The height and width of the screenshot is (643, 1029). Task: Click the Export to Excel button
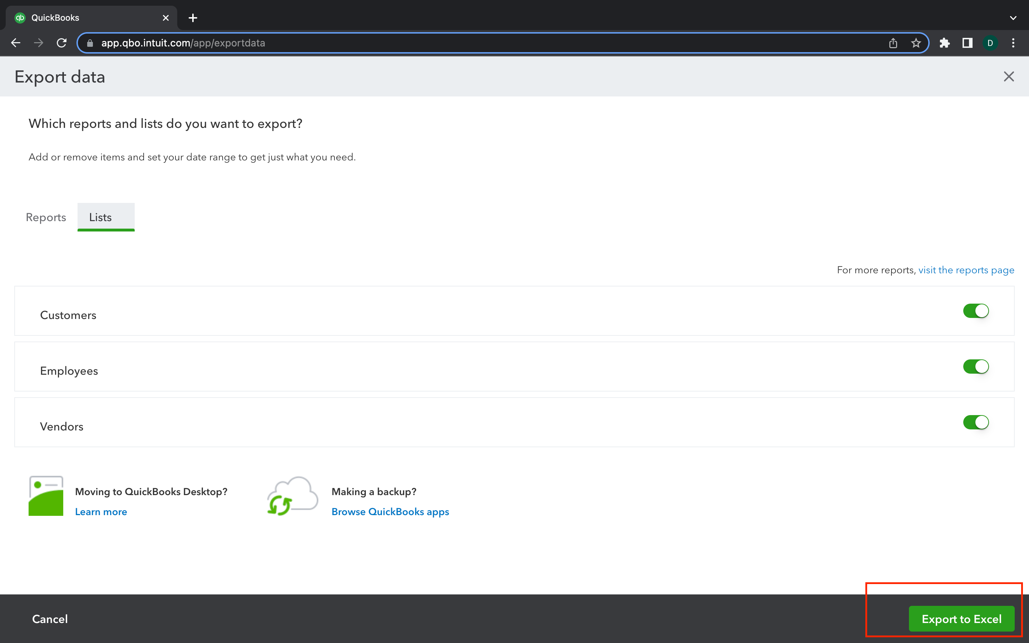(x=961, y=619)
